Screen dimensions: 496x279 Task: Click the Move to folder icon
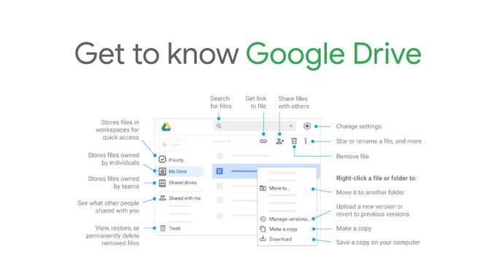263,188
